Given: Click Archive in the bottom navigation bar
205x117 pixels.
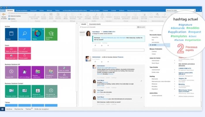Looking at the screenshot, I should 9,109.
